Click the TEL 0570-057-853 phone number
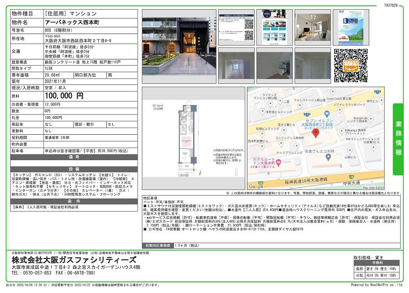 [x=31, y=273]
